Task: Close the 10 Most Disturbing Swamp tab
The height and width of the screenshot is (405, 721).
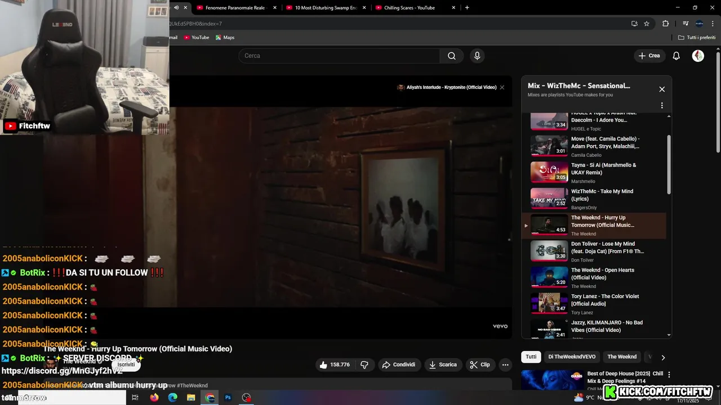Action: pyautogui.click(x=364, y=8)
